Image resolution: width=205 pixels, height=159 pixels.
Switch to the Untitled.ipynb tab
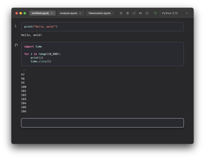click(40, 13)
